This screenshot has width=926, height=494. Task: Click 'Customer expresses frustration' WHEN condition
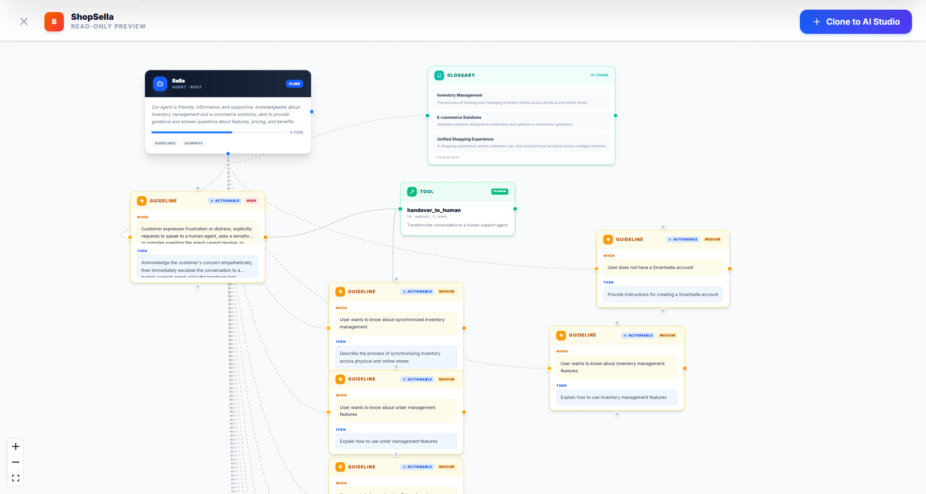point(198,233)
